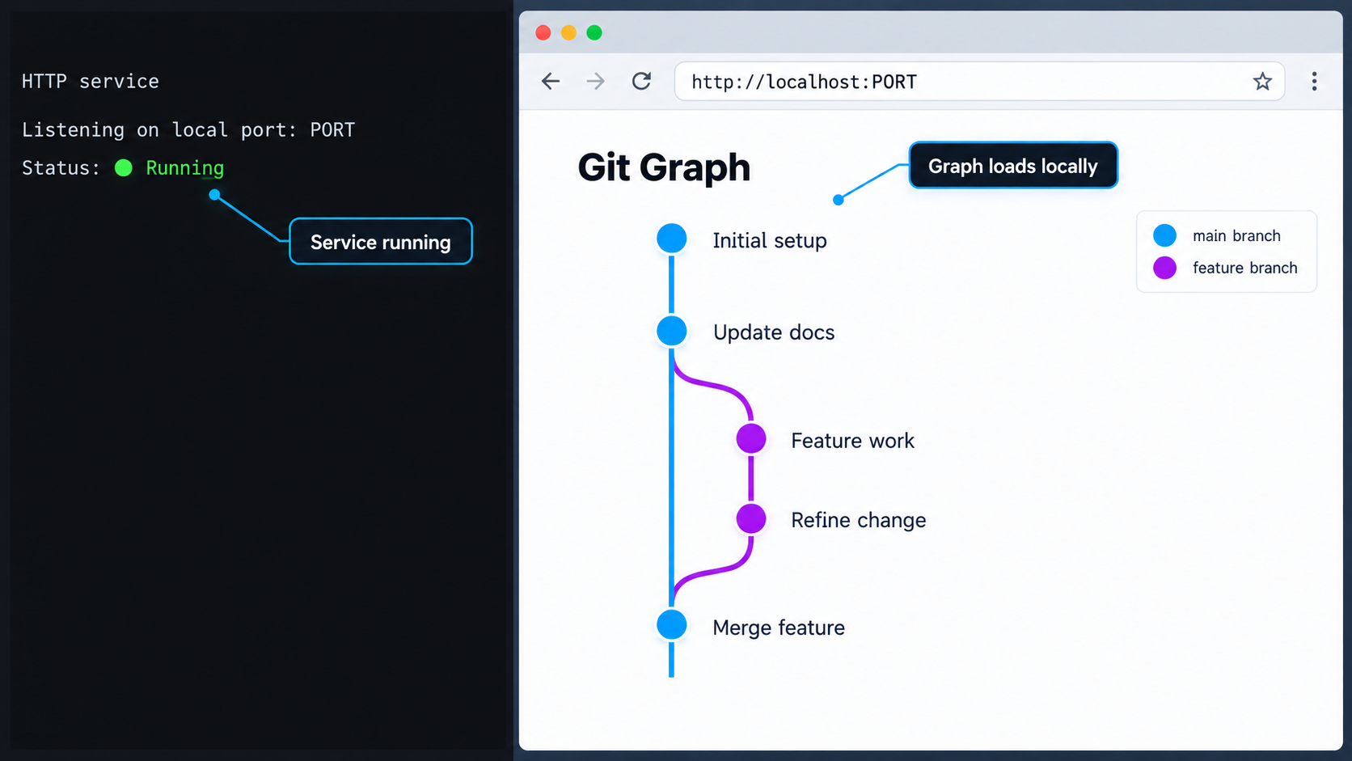Select the Merge feature commit node

point(672,625)
